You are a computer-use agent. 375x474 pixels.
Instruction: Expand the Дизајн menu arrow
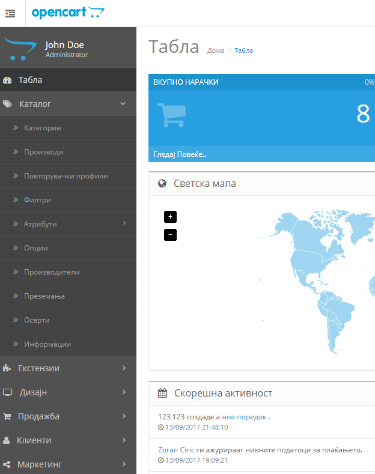click(124, 392)
